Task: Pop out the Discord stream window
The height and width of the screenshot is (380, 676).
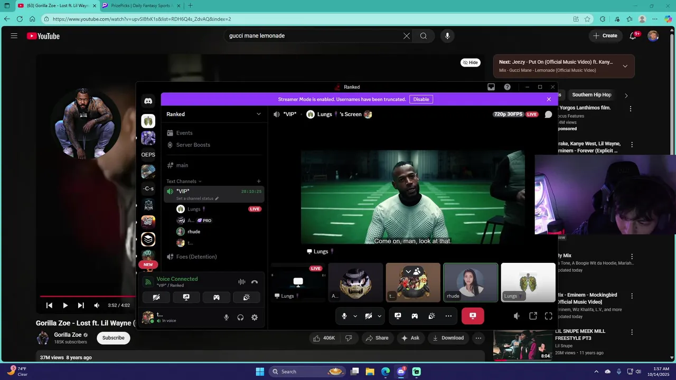Action: tap(533, 316)
